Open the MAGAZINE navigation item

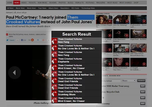point(101,3)
